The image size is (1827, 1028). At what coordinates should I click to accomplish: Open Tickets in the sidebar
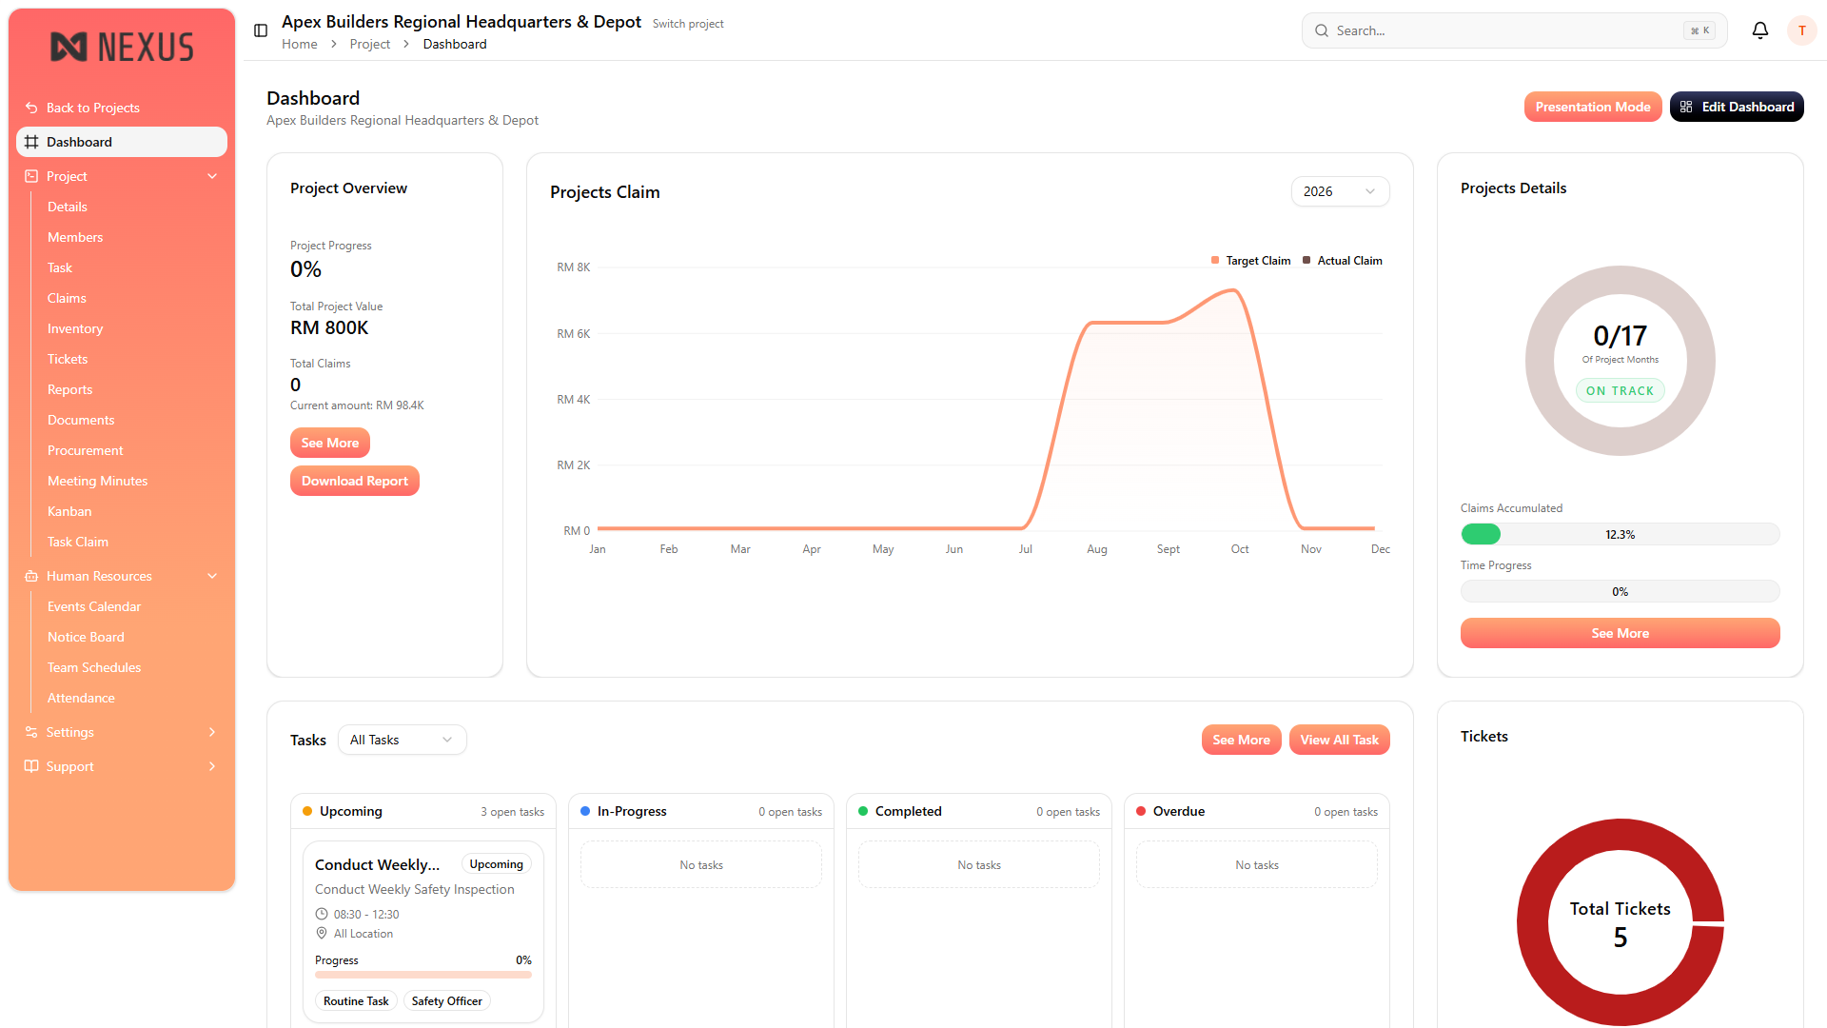pyautogui.click(x=68, y=359)
